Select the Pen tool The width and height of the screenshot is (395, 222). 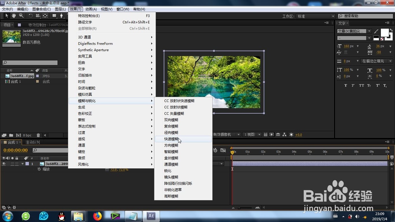click(x=61, y=16)
